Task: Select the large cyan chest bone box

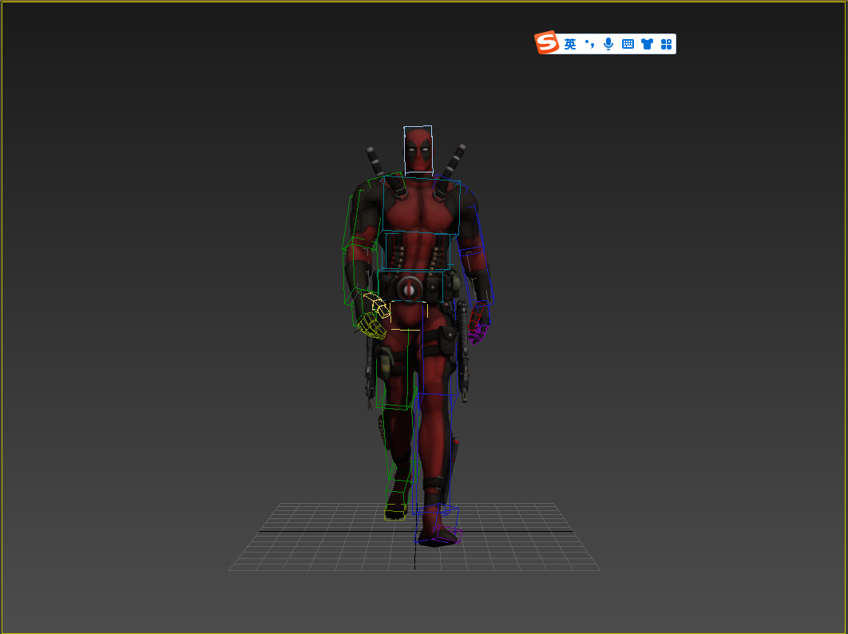Action: point(421,207)
